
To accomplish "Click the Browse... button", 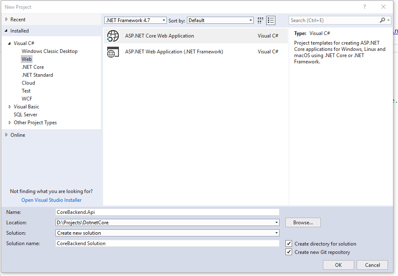I will [303, 223].
